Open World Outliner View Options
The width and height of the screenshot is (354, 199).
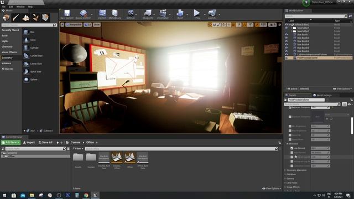(342, 88)
